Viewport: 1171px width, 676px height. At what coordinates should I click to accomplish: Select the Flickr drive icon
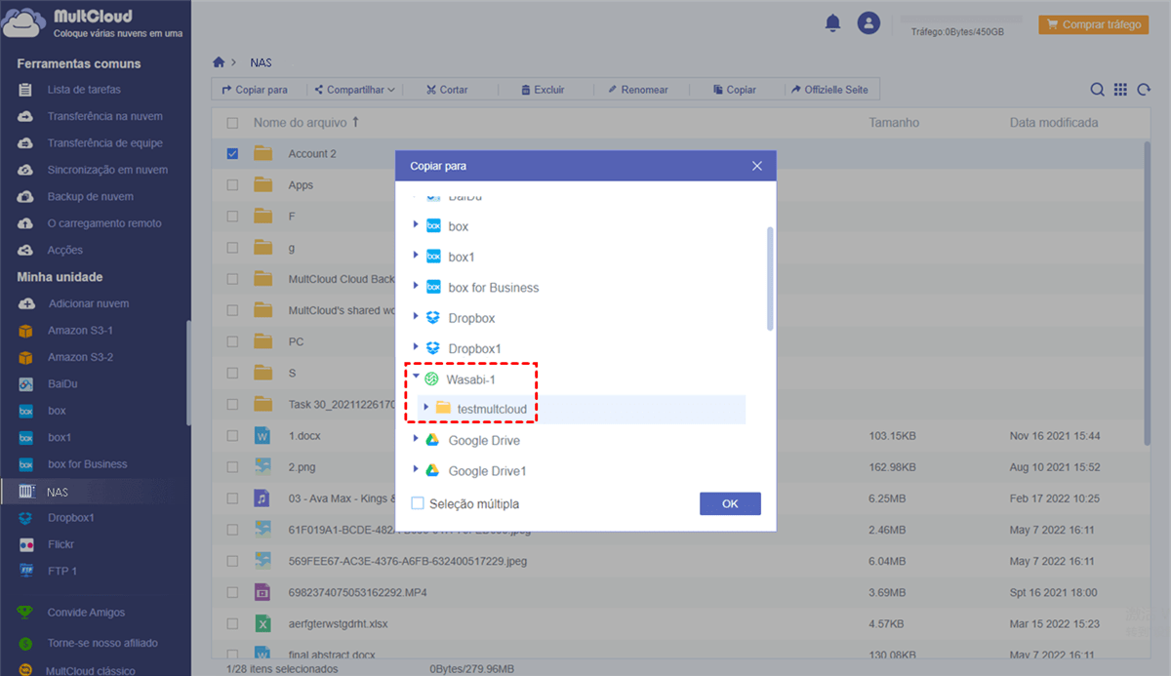26,544
